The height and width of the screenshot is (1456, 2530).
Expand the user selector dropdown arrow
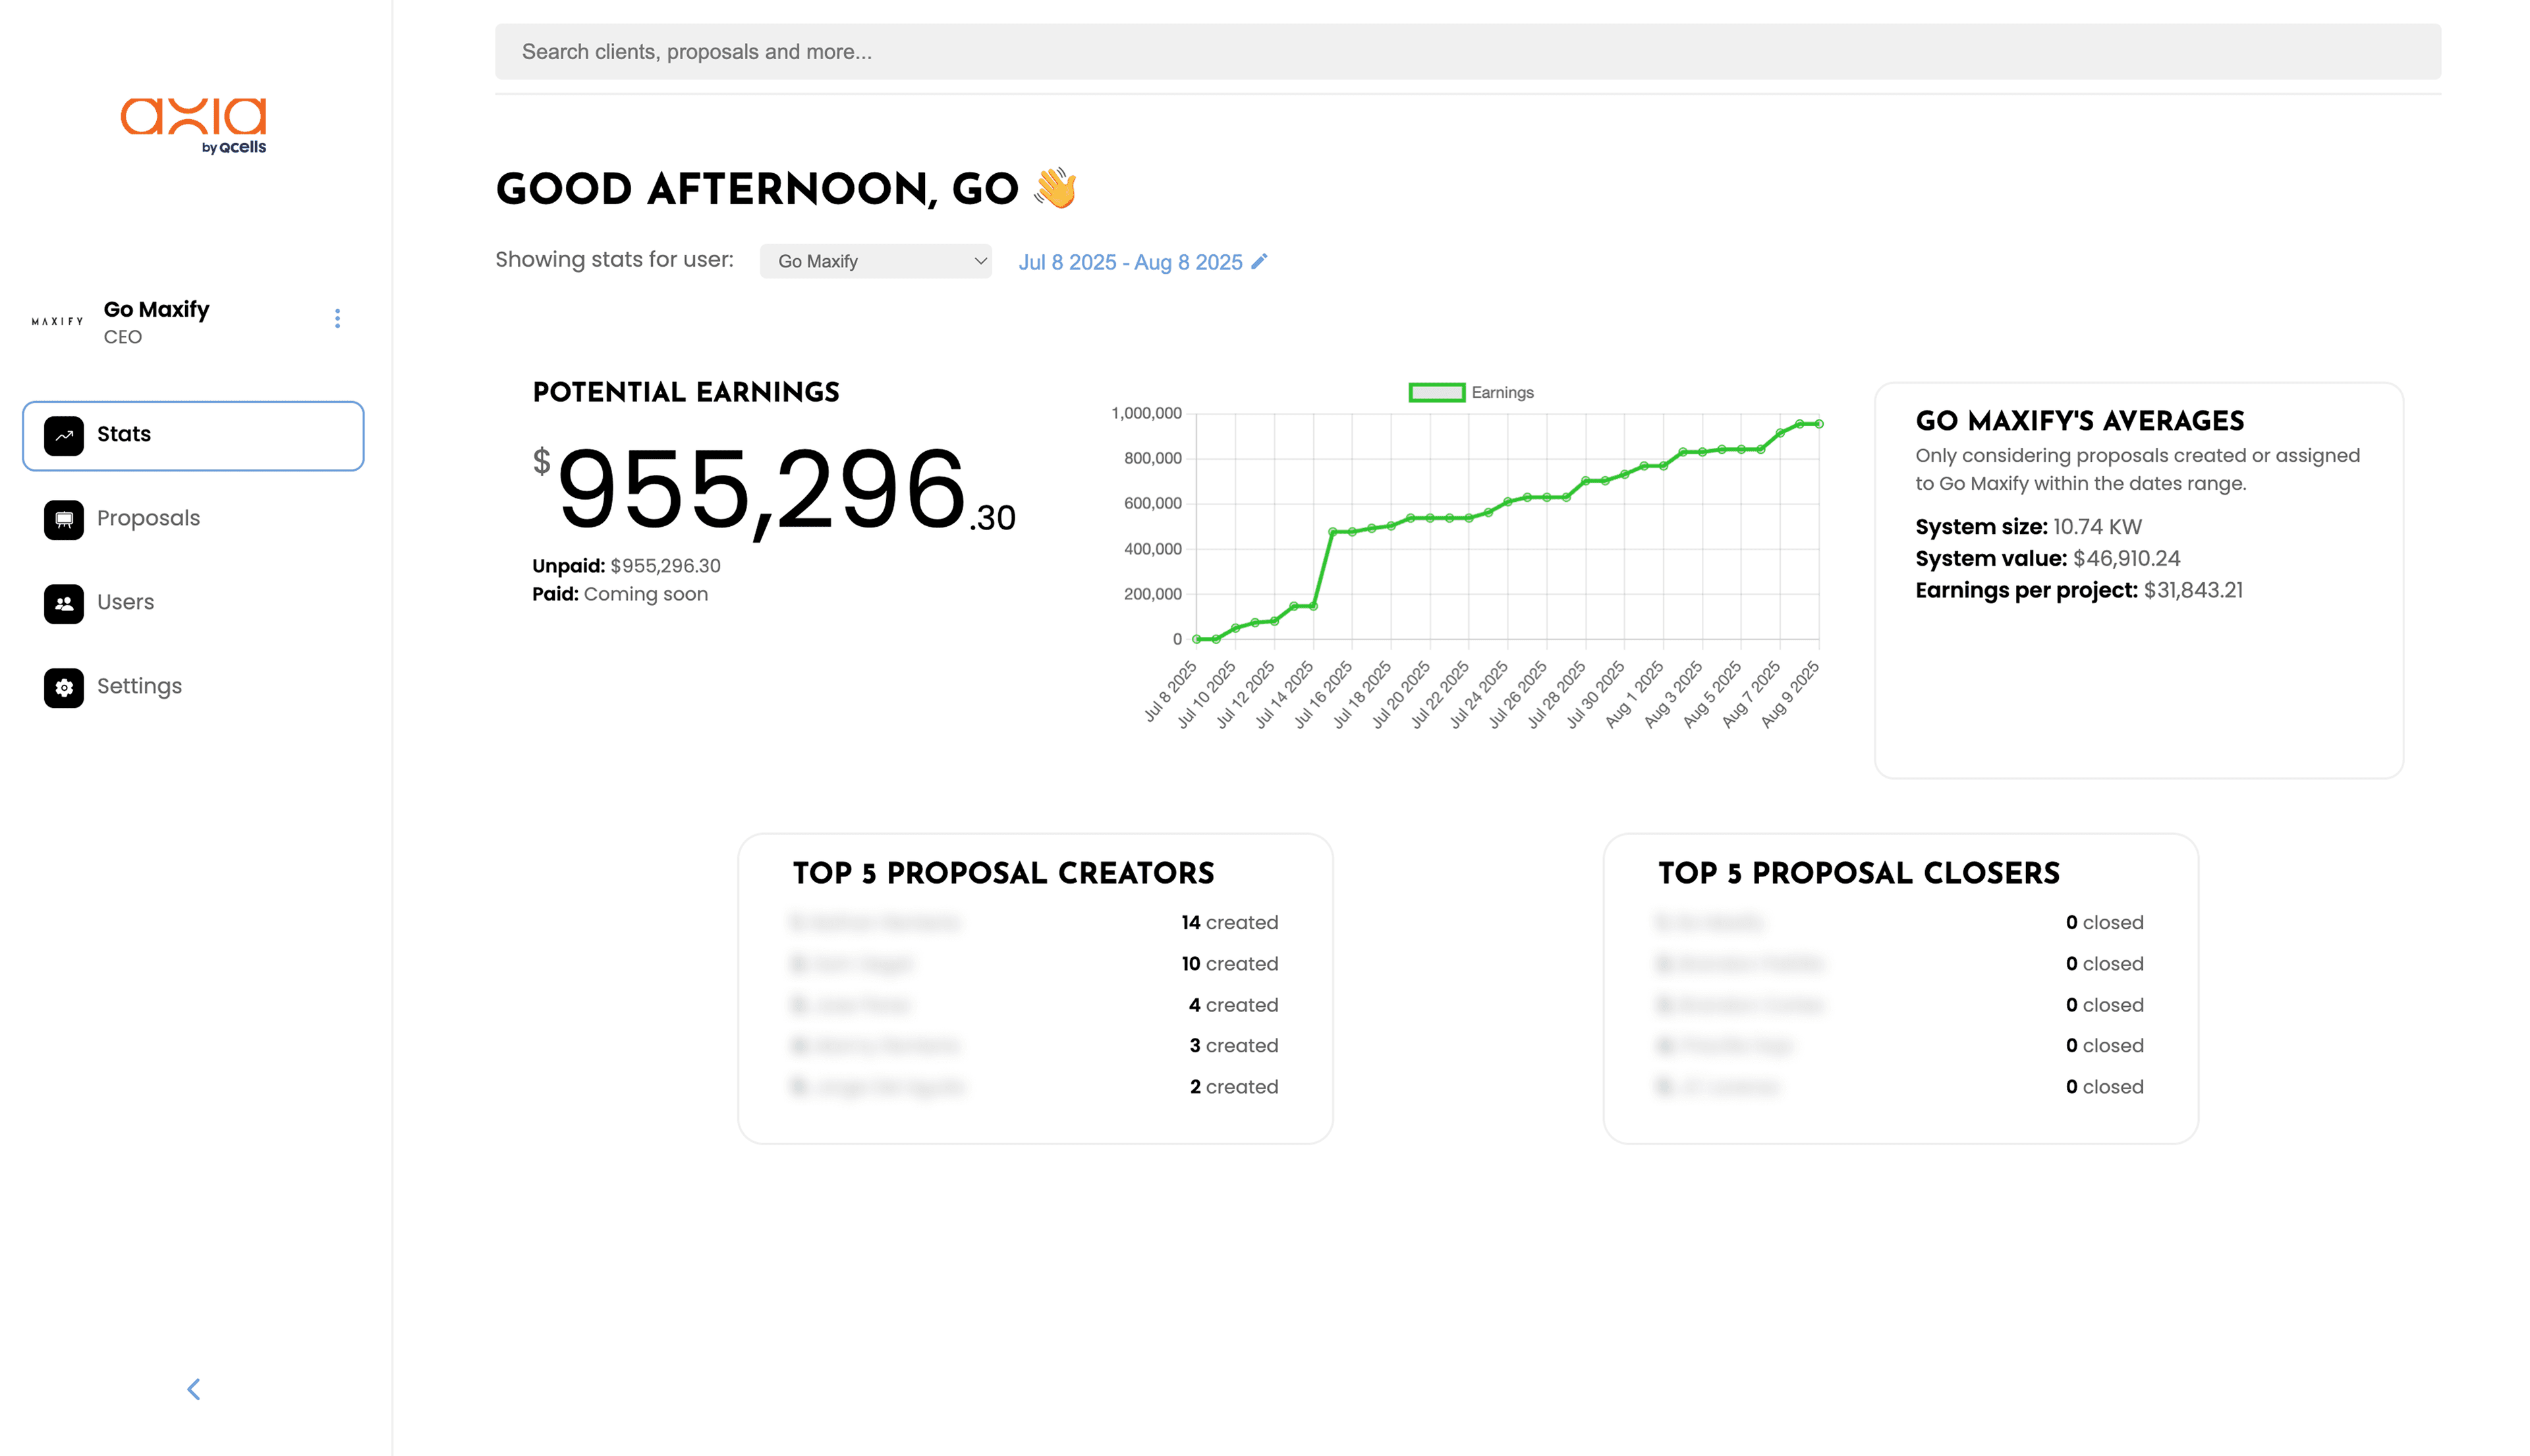click(x=980, y=261)
